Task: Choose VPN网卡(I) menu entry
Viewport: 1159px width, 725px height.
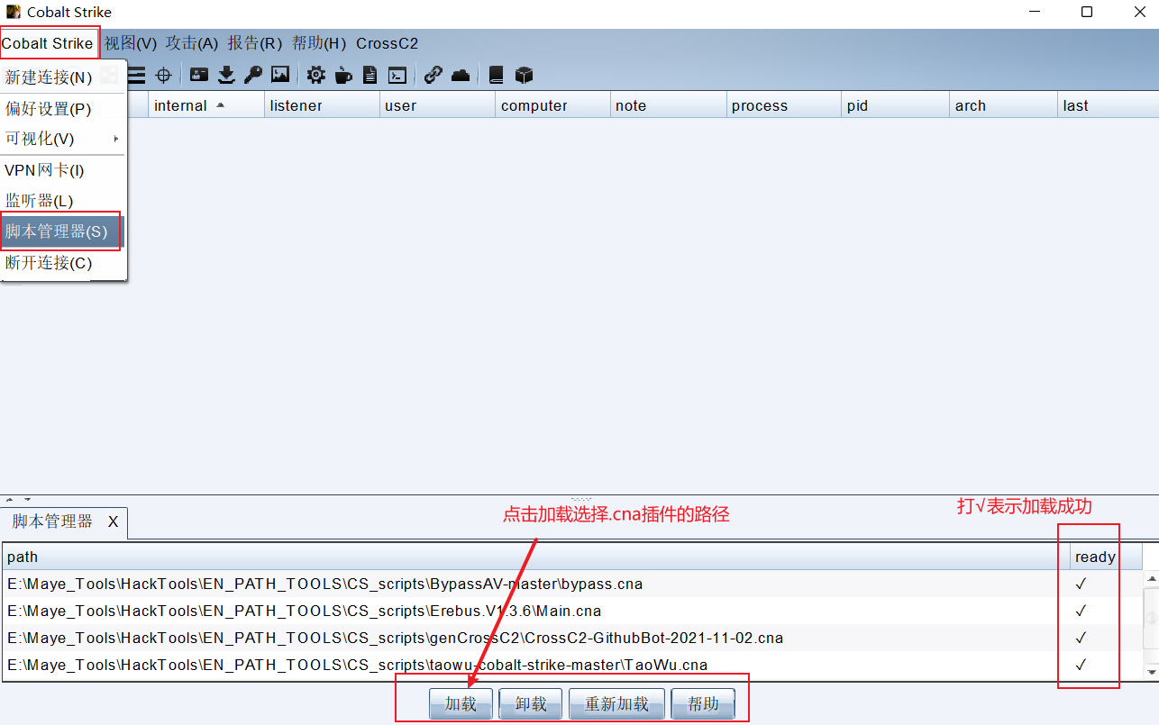Action: 63,170
